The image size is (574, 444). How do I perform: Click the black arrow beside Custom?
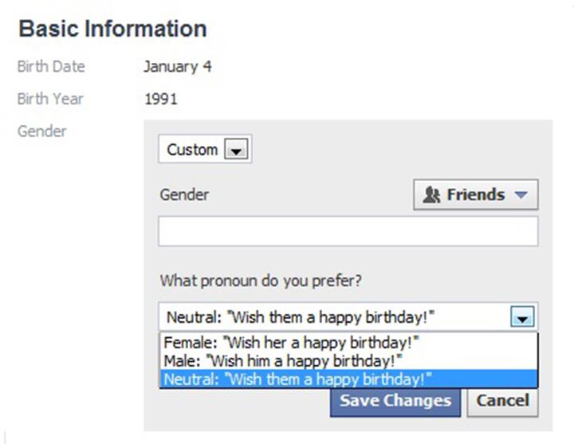(236, 149)
